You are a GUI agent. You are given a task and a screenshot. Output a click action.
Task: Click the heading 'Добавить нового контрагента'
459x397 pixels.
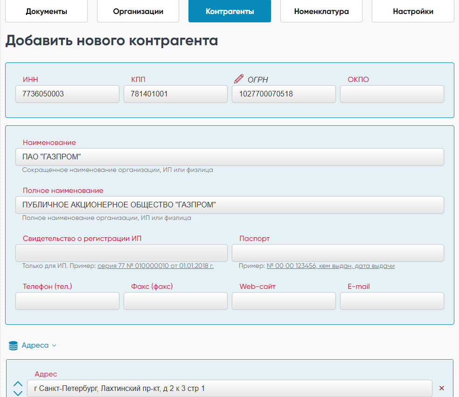(111, 41)
